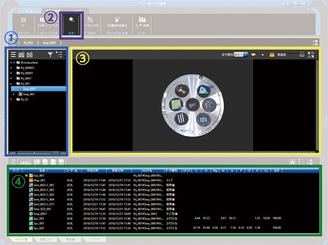Click the filter funnel icon in tree panel

pyautogui.click(x=50, y=54)
